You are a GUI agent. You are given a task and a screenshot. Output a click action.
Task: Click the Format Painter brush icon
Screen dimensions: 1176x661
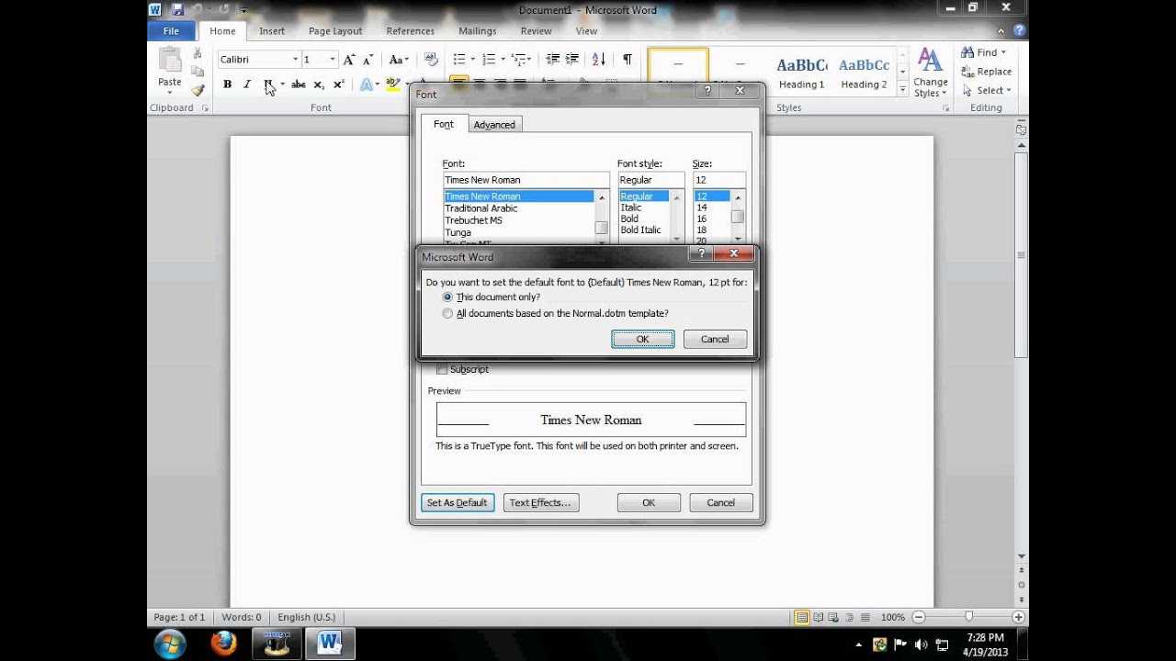coord(198,90)
